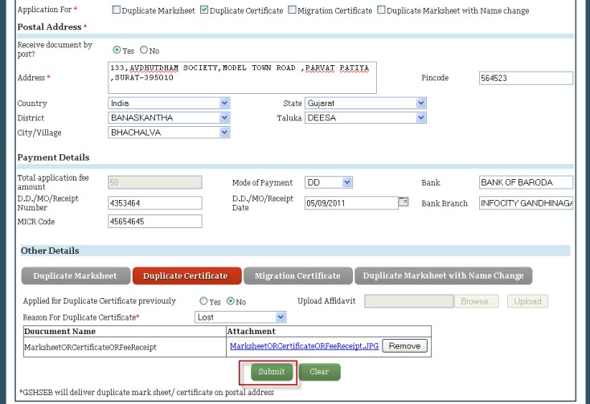Open the Country dropdown showing India

(x=169, y=104)
